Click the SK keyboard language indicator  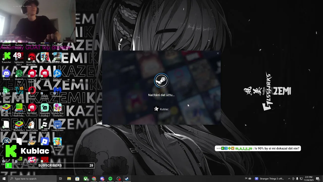[x=246, y=178]
